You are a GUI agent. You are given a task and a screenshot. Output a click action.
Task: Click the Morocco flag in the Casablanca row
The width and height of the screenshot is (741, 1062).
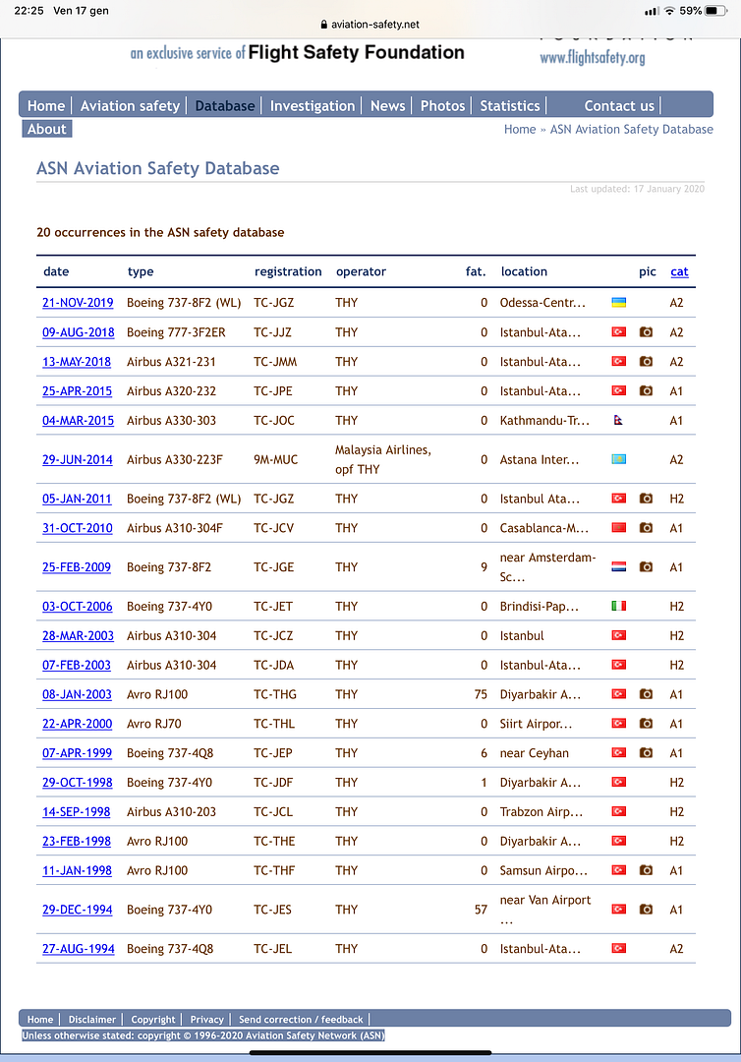pyautogui.click(x=618, y=528)
